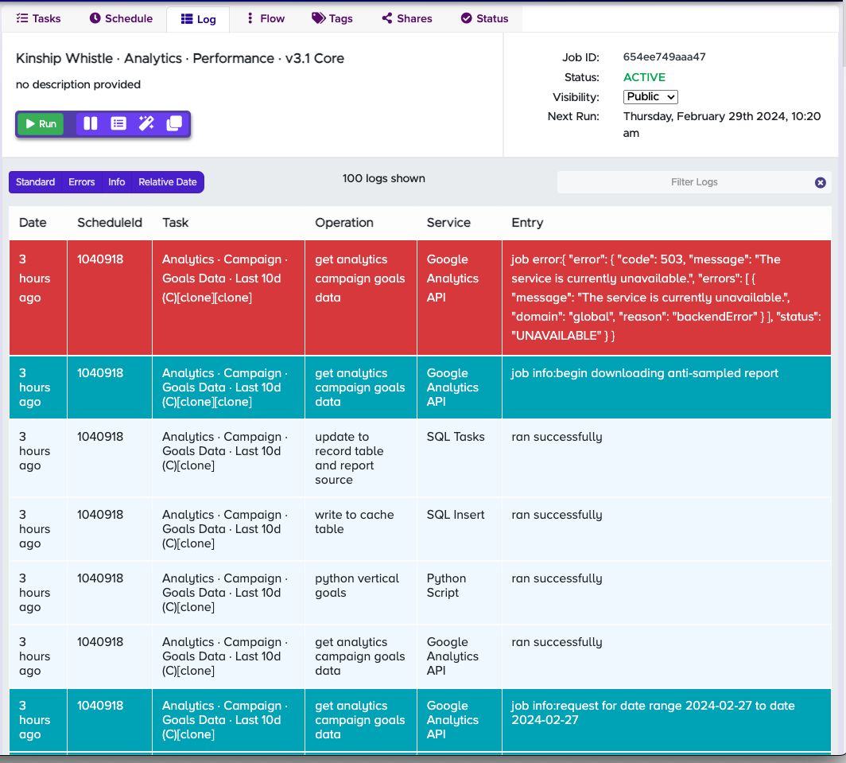Click the magic wand icon
This screenshot has width=846, height=763.
pyautogui.click(x=146, y=123)
